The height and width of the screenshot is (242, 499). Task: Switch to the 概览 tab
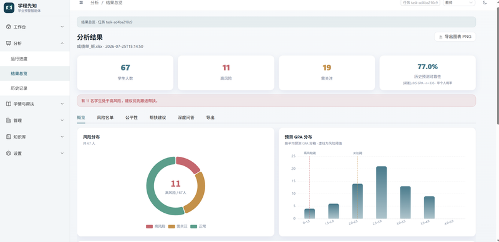coord(81,118)
